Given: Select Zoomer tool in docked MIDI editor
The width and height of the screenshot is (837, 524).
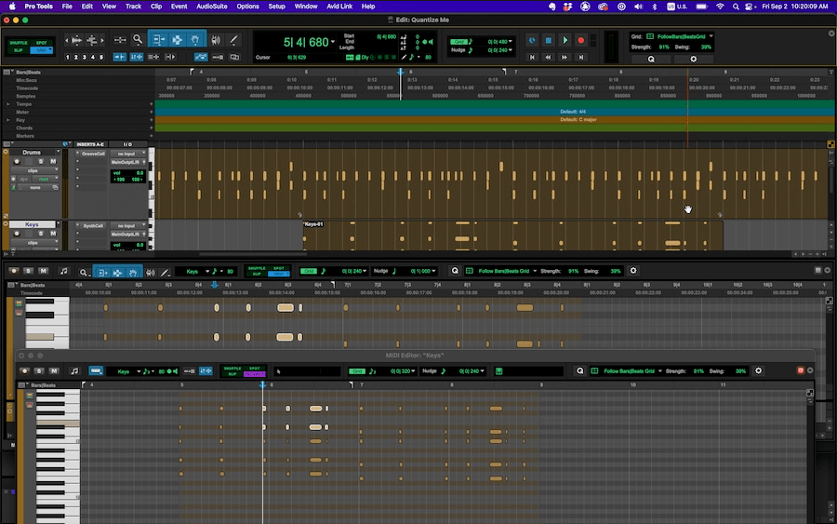Looking at the screenshot, I should [83, 273].
